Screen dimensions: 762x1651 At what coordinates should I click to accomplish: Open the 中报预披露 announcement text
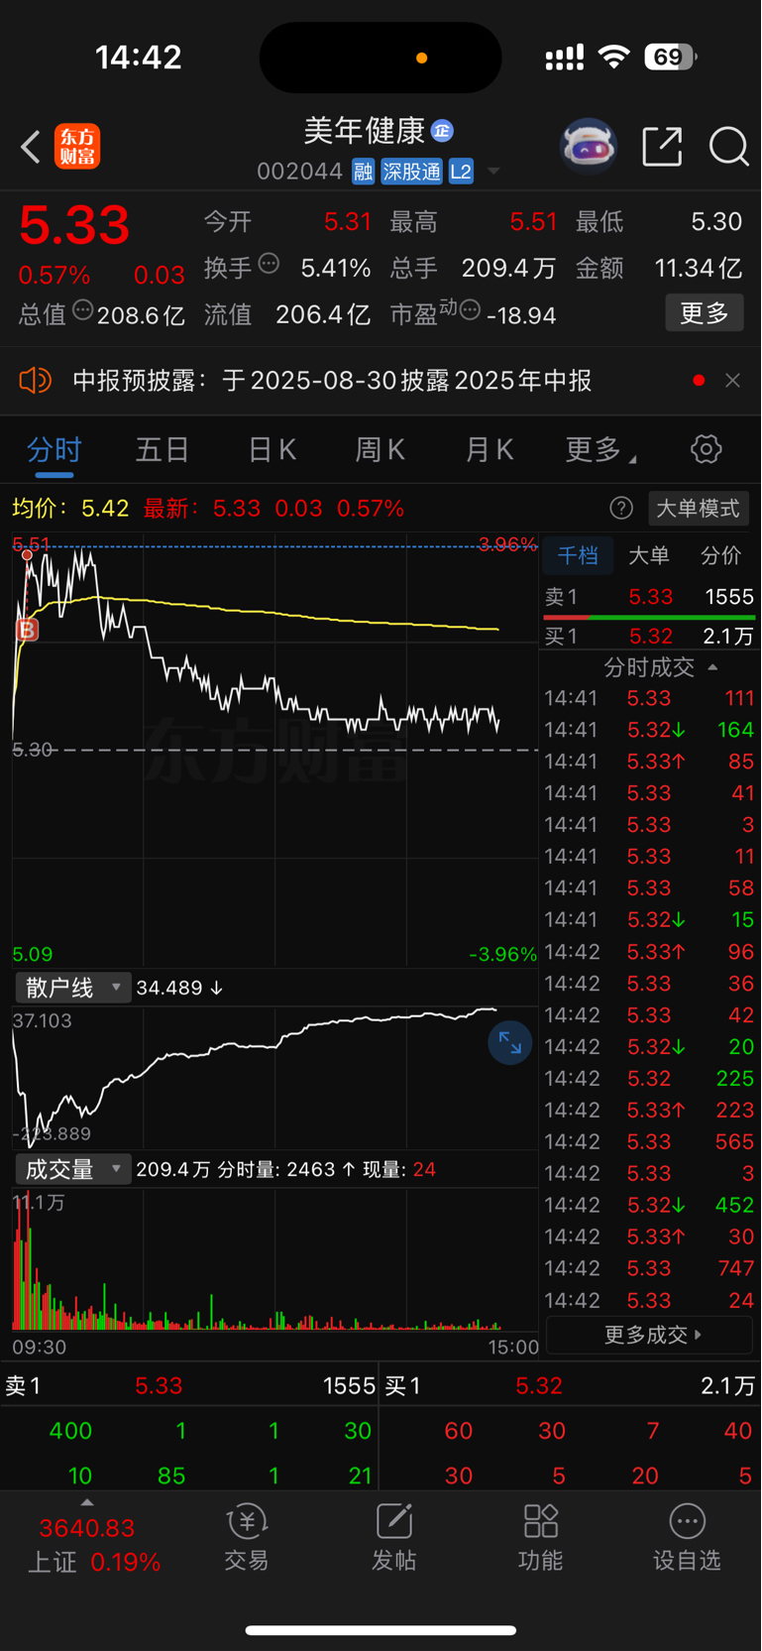[332, 381]
